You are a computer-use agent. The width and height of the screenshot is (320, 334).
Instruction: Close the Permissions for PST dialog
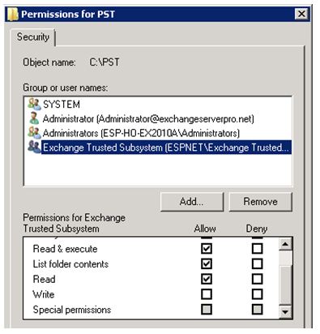pyautogui.click(x=301, y=14)
